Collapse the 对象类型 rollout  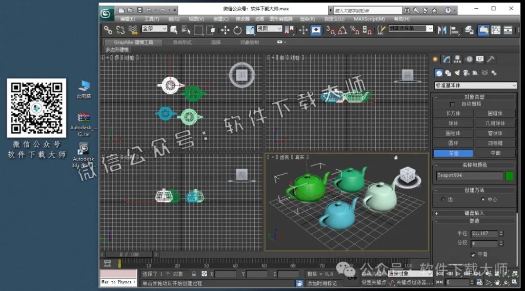(x=474, y=97)
